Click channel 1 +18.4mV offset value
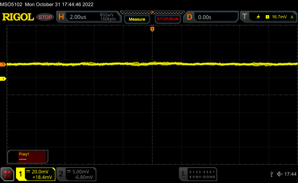The height and width of the screenshot is (183, 298). (x=42, y=177)
